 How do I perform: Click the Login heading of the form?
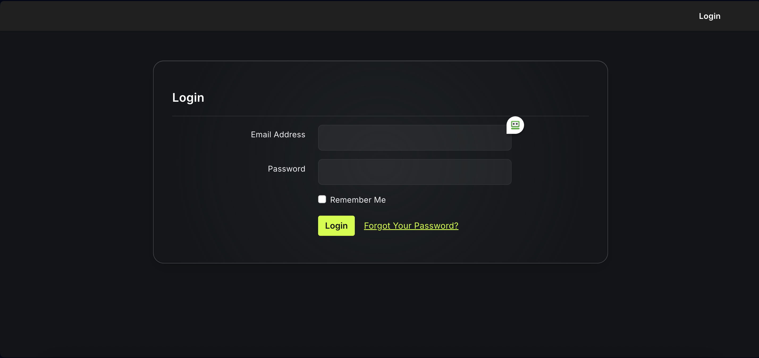click(188, 97)
